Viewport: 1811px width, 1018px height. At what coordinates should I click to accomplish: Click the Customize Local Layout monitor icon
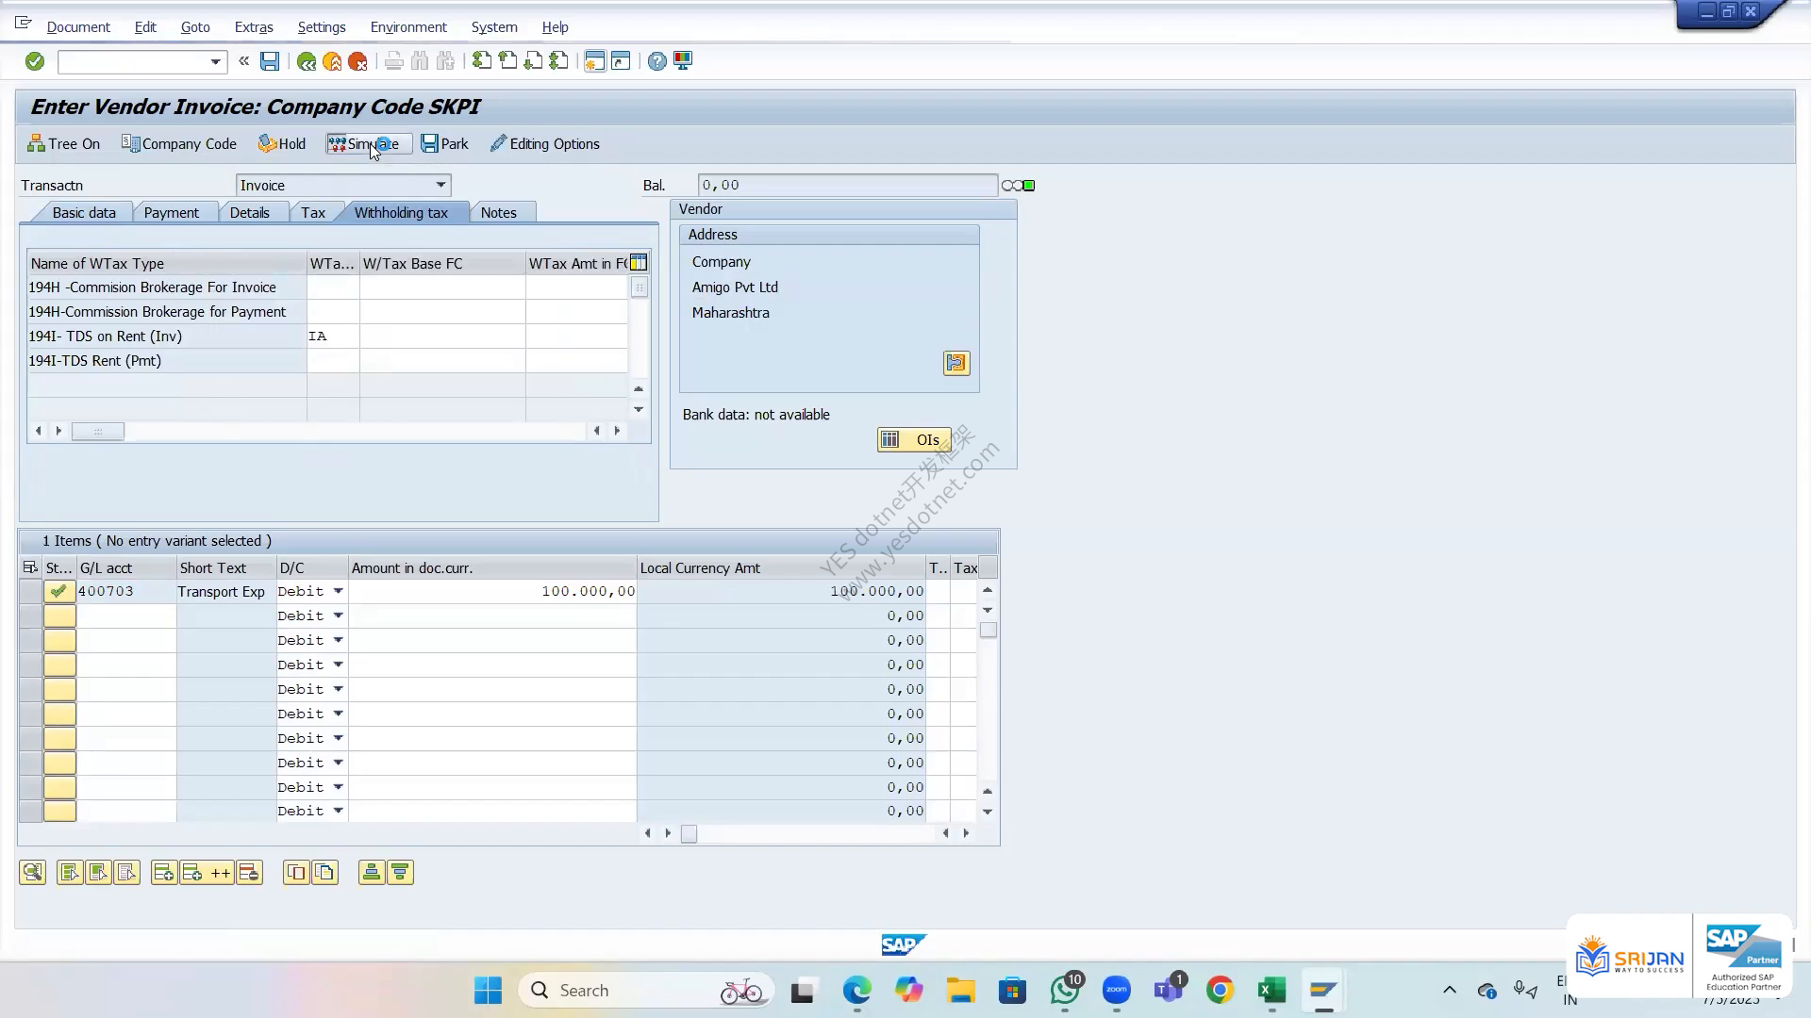click(683, 61)
